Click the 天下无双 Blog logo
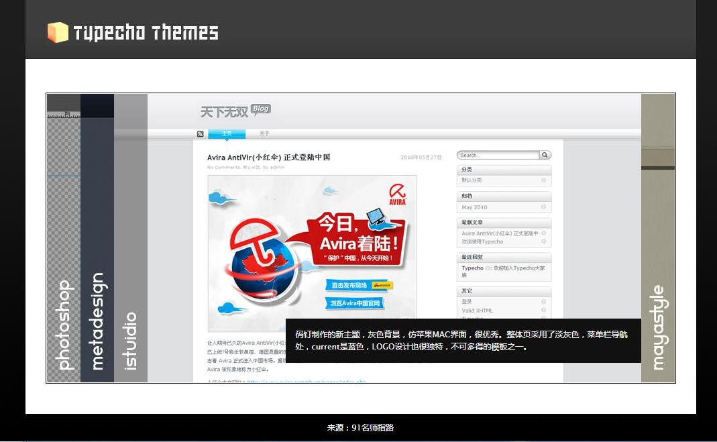 coord(235,111)
